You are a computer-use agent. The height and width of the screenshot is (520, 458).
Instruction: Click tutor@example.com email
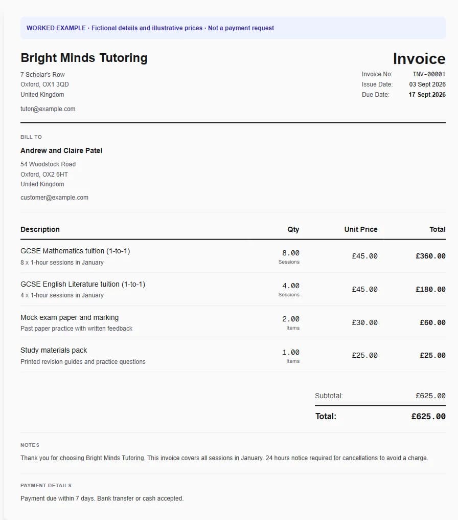(48, 109)
